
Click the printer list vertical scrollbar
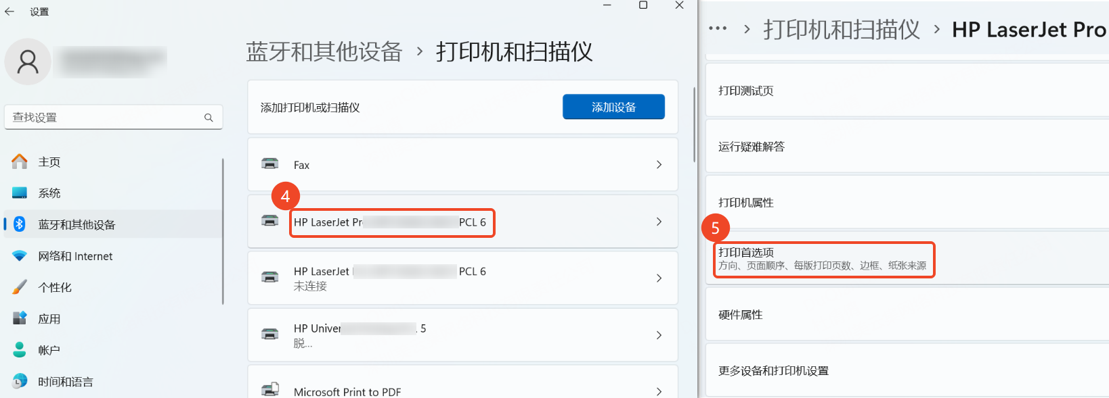(x=694, y=125)
